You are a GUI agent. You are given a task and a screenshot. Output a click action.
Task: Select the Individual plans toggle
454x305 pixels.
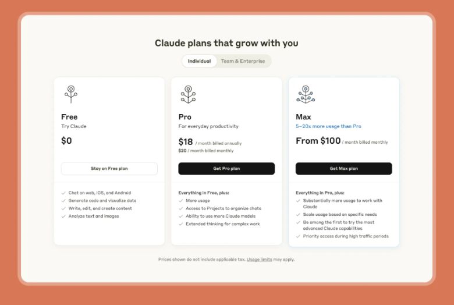tap(199, 61)
